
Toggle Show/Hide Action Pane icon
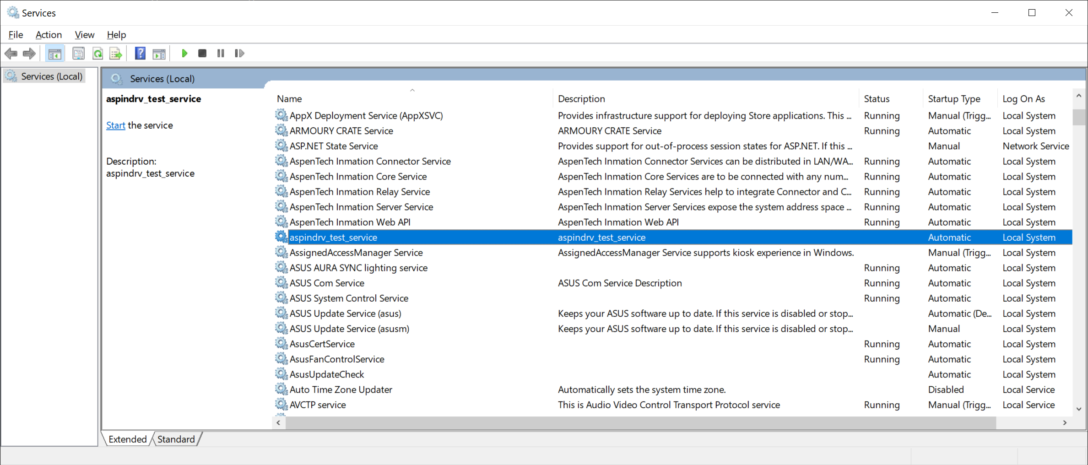[x=159, y=54]
